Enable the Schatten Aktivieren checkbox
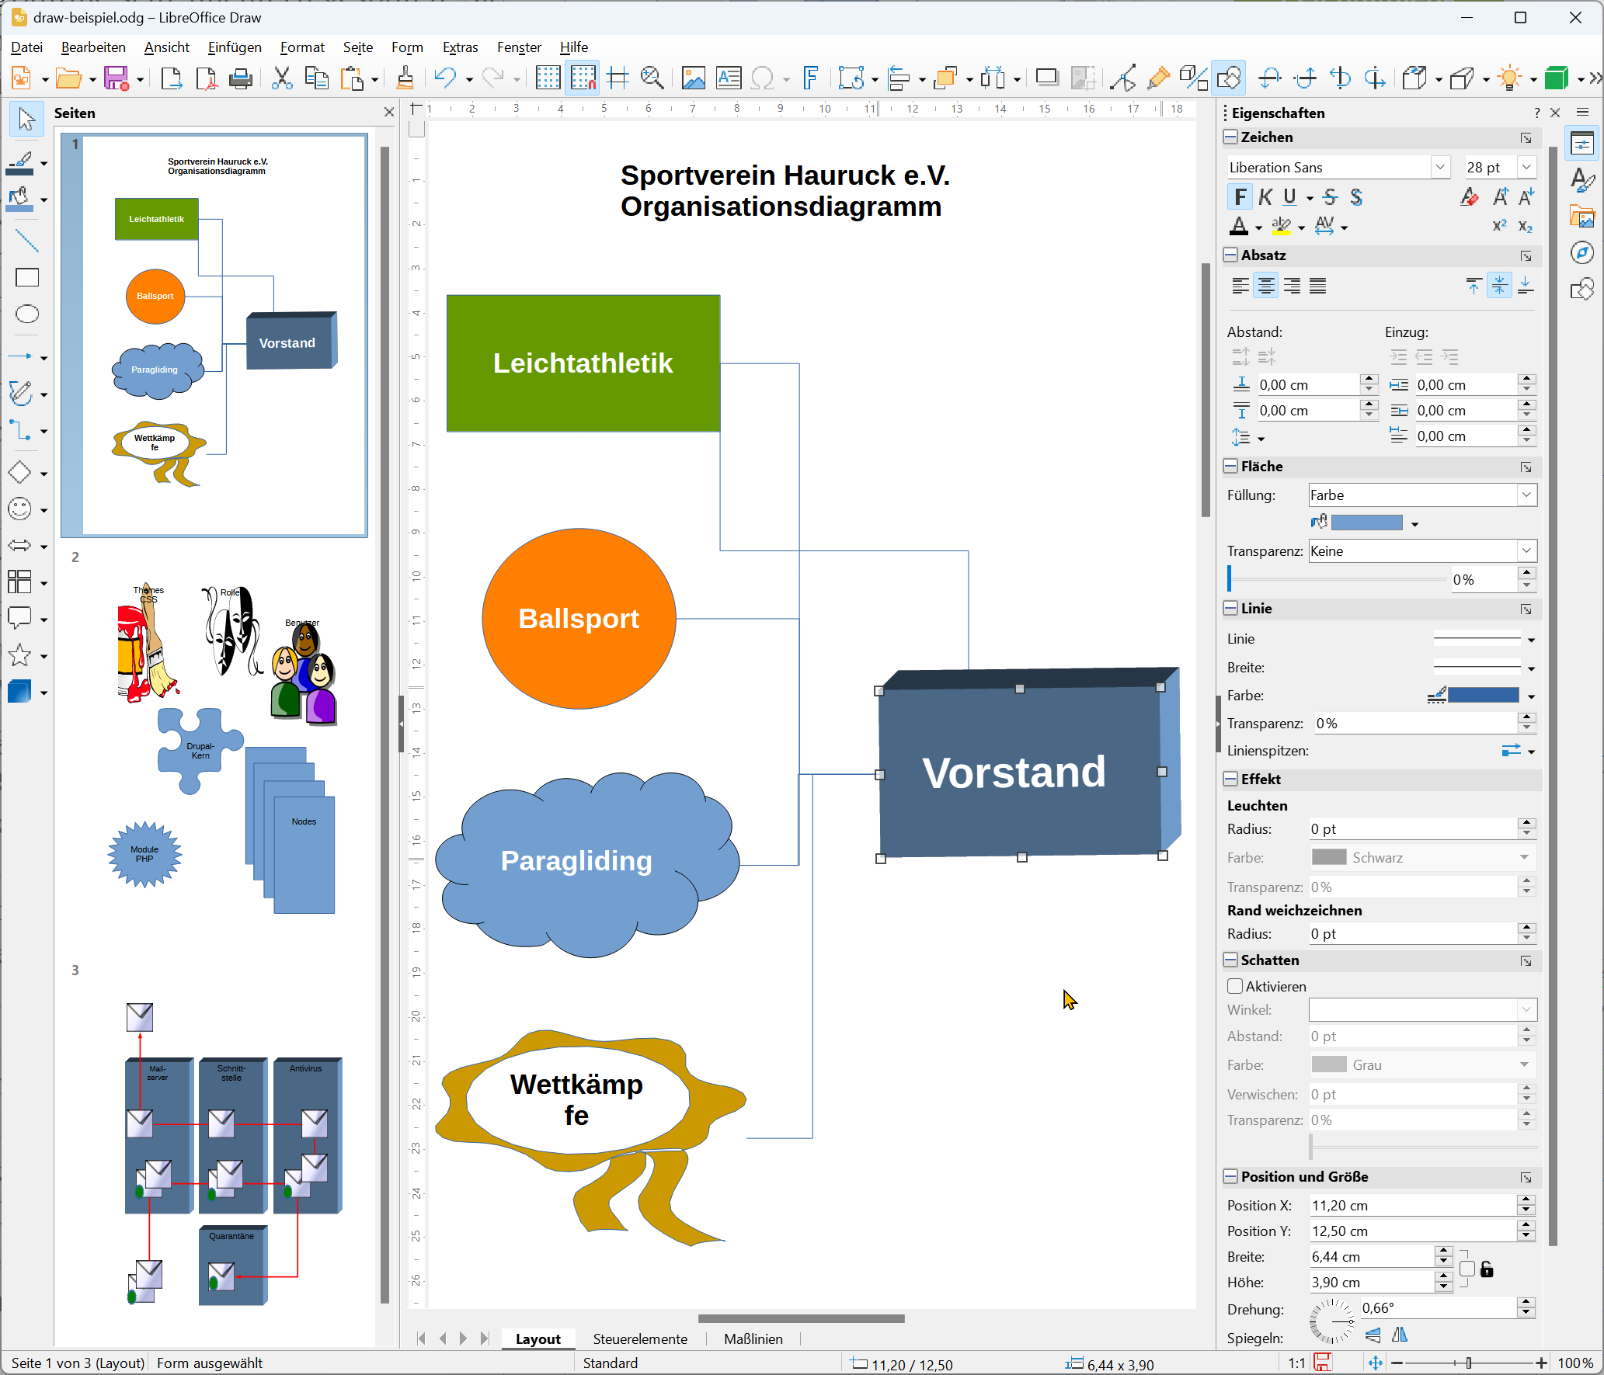1604x1375 pixels. 1235,986
